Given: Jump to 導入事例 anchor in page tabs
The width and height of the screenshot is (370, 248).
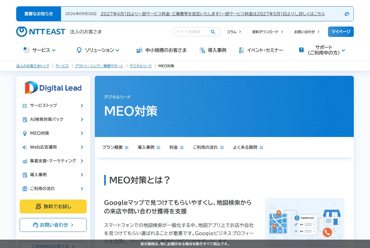Looking at the screenshot, I should [149, 147].
